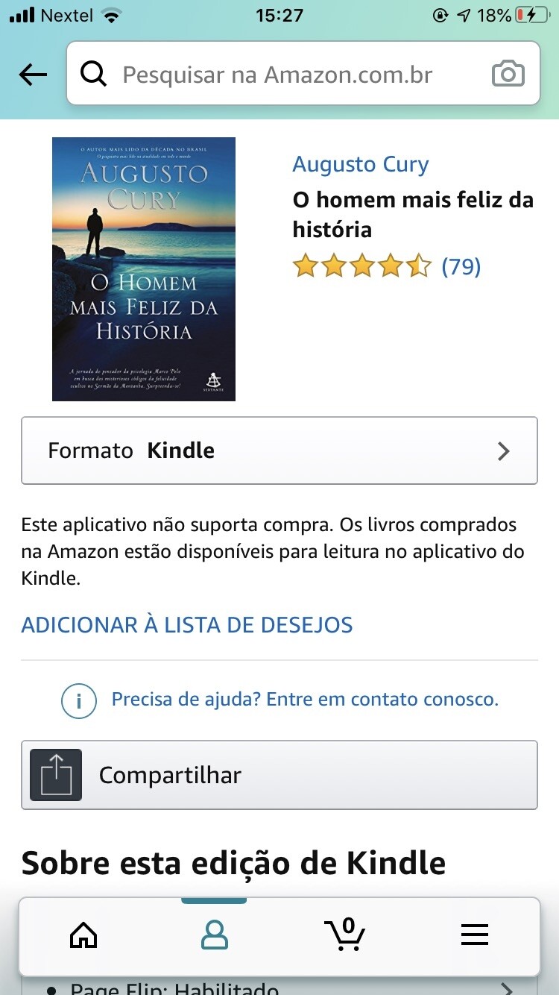Click the Compartilhar button
This screenshot has height=995, width=559.
[279, 775]
